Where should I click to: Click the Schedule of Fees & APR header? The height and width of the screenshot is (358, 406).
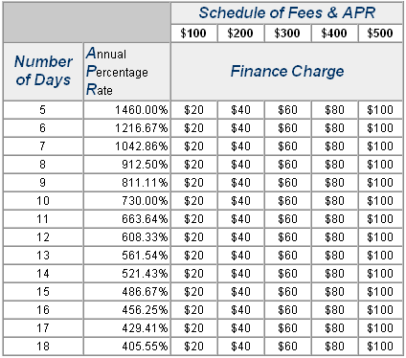click(x=286, y=12)
